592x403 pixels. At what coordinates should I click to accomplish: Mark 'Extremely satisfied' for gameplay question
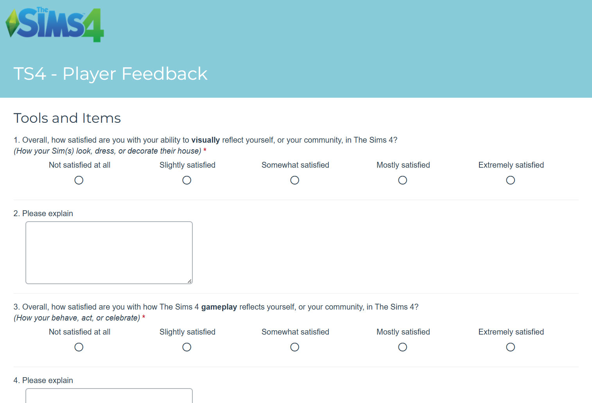point(511,347)
